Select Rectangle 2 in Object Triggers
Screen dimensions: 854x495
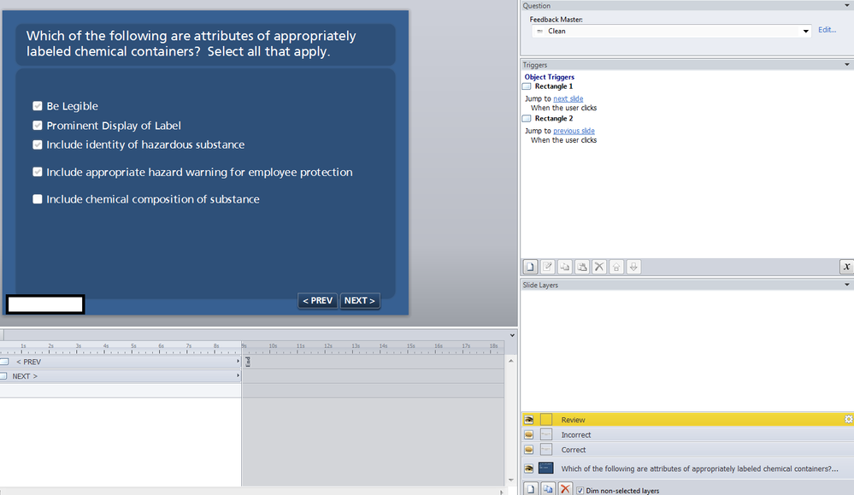[553, 119]
